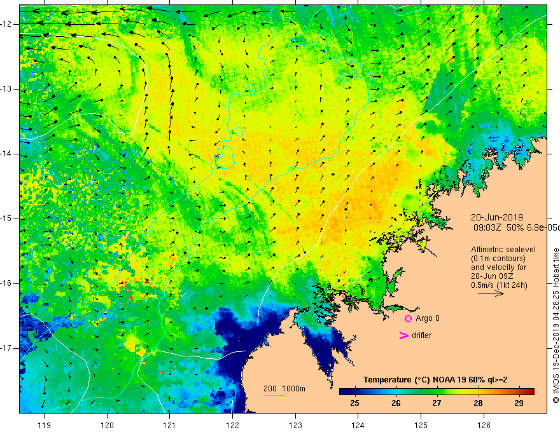Click the "0.5m/s (1kt 24h)" label

[499, 285]
